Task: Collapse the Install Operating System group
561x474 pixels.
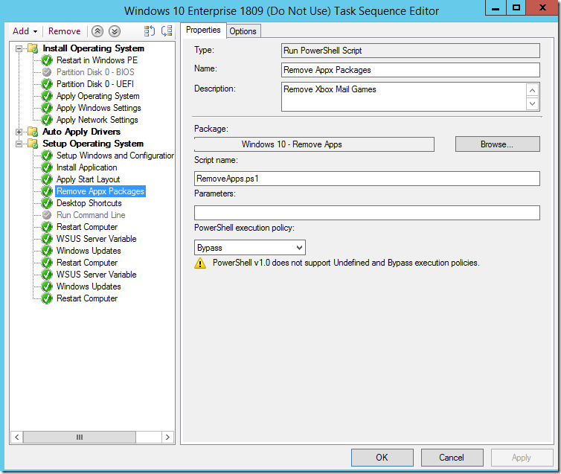Action: point(19,48)
